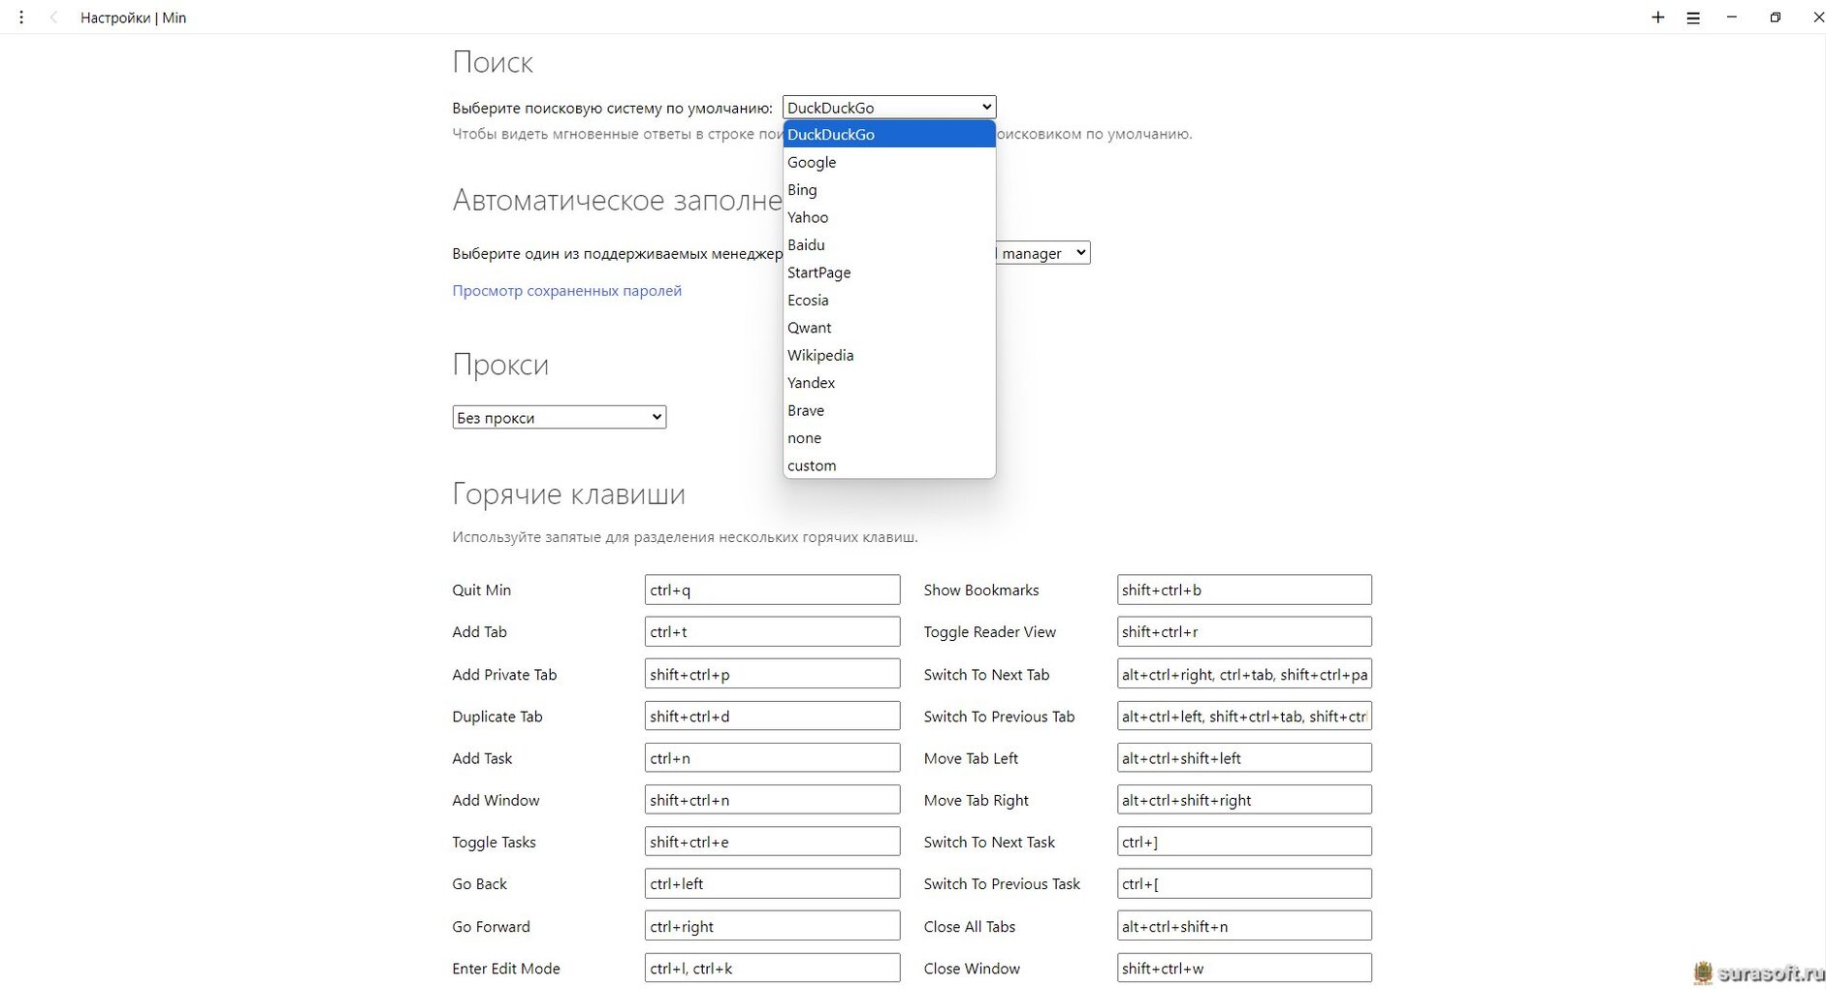The height and width of the screenshot is (989, 1826).
Task: Click the Горячие клавиши heading
Action: coord(568,494)
